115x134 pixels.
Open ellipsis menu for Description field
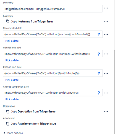(106, 111)
